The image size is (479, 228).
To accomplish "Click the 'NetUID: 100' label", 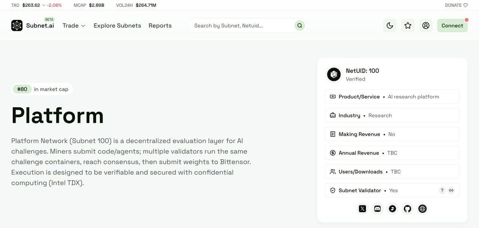I will click(x=362, y=71).
